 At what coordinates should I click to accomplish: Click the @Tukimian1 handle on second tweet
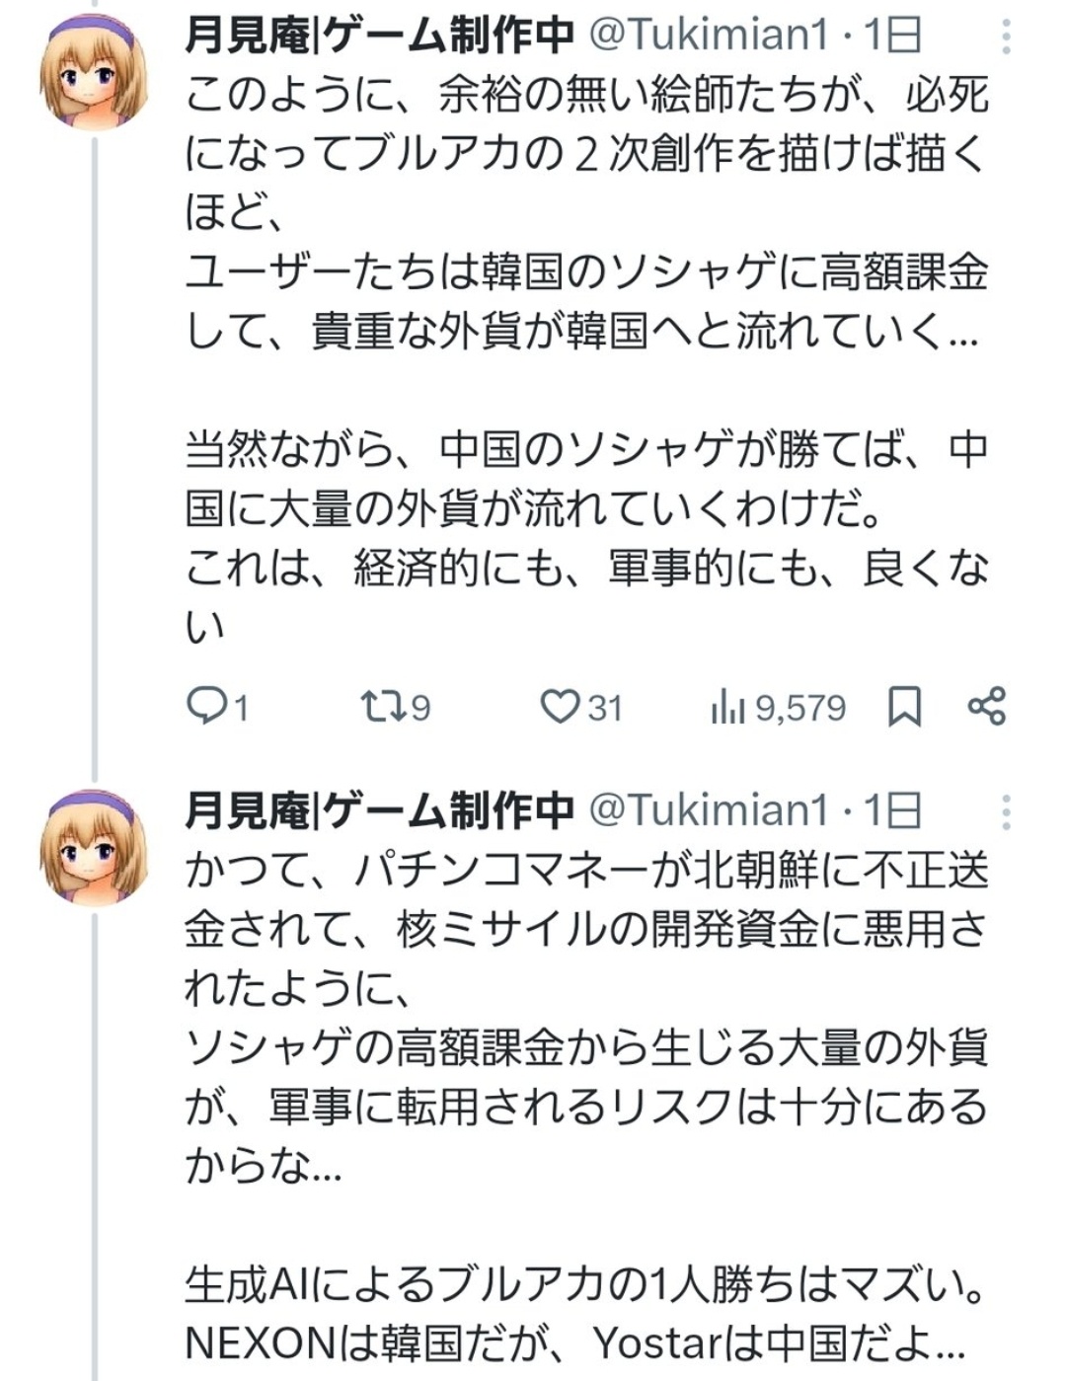[709, 811]
